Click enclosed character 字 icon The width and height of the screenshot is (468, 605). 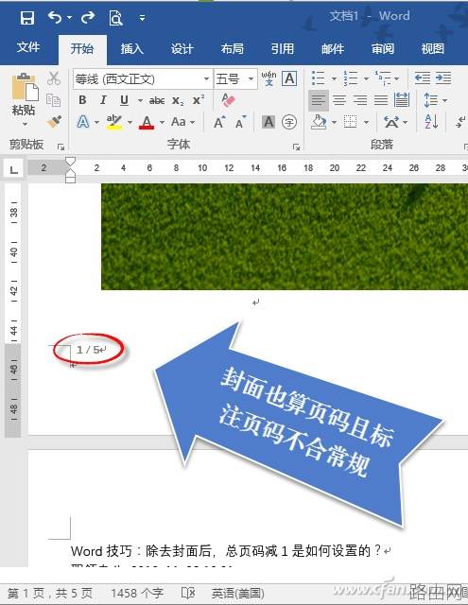[x=289, y=122]
